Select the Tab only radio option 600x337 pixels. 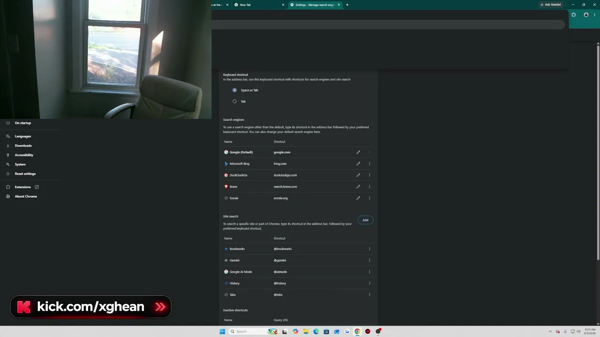pyautogui.click(x=234, y=101)
